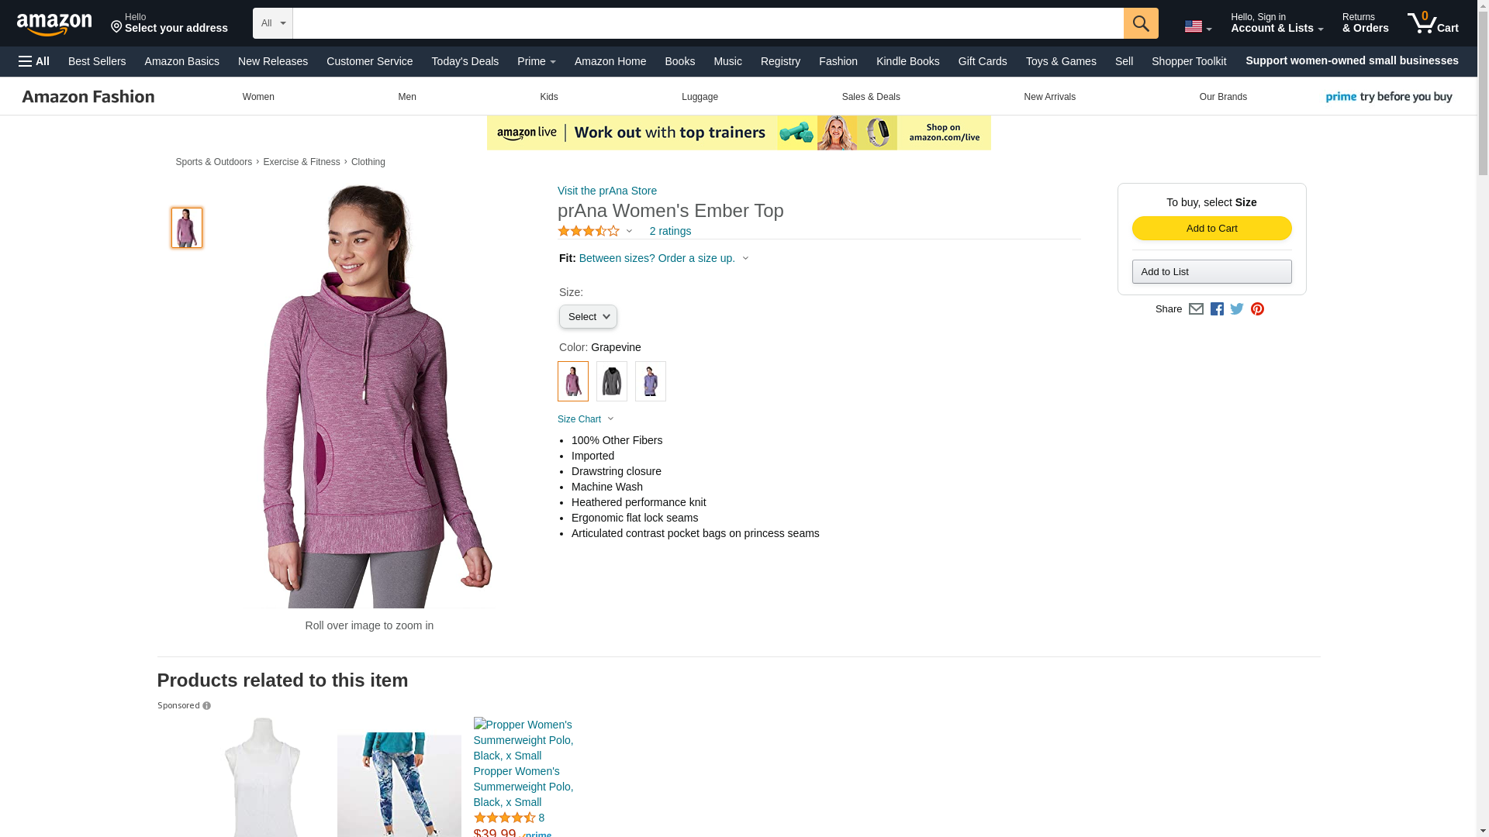1489x837 pixels.
Task: Click the US flag language selector
Action: coord(1197,26)
